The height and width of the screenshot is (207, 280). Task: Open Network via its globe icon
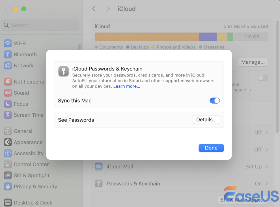(x=8, y=65)
